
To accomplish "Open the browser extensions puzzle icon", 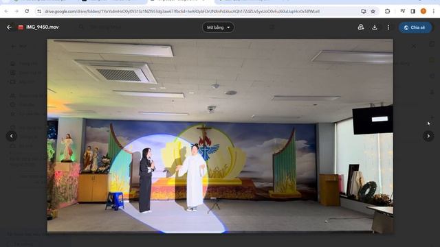I will pyautogui.click(x=387, y=11).
